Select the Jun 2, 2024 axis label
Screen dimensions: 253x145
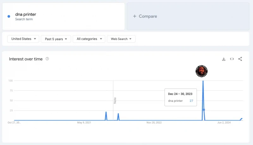point(224,122)
